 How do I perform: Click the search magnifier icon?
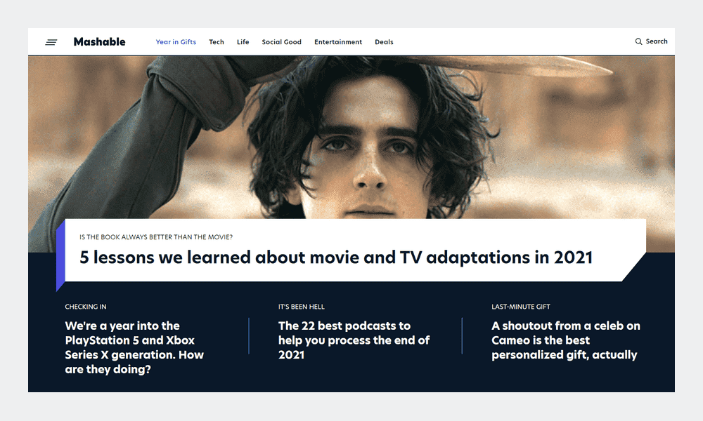(x=638, y=41)
